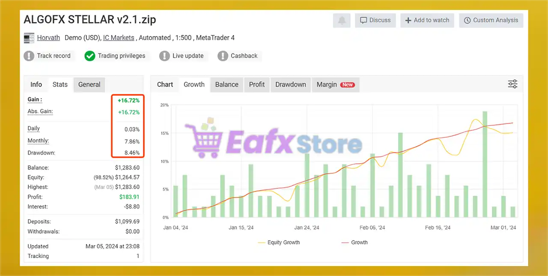
Task: Click the Track record status icon
Action: (29, 56)
